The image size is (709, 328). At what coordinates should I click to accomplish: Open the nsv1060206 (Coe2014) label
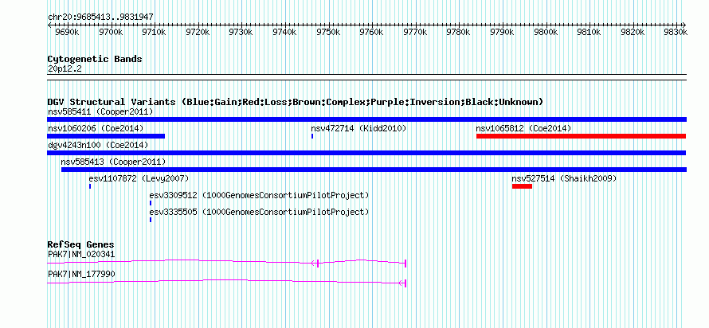pos(96,128)
